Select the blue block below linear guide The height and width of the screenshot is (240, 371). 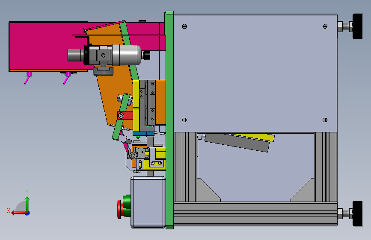[143, 134]
